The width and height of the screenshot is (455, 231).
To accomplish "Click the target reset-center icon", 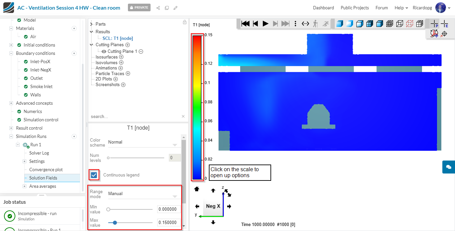I will point(444,34).
